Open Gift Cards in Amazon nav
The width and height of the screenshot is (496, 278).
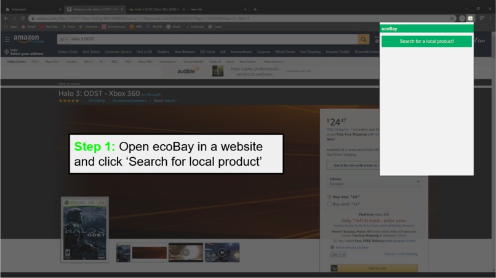(207, 52)
